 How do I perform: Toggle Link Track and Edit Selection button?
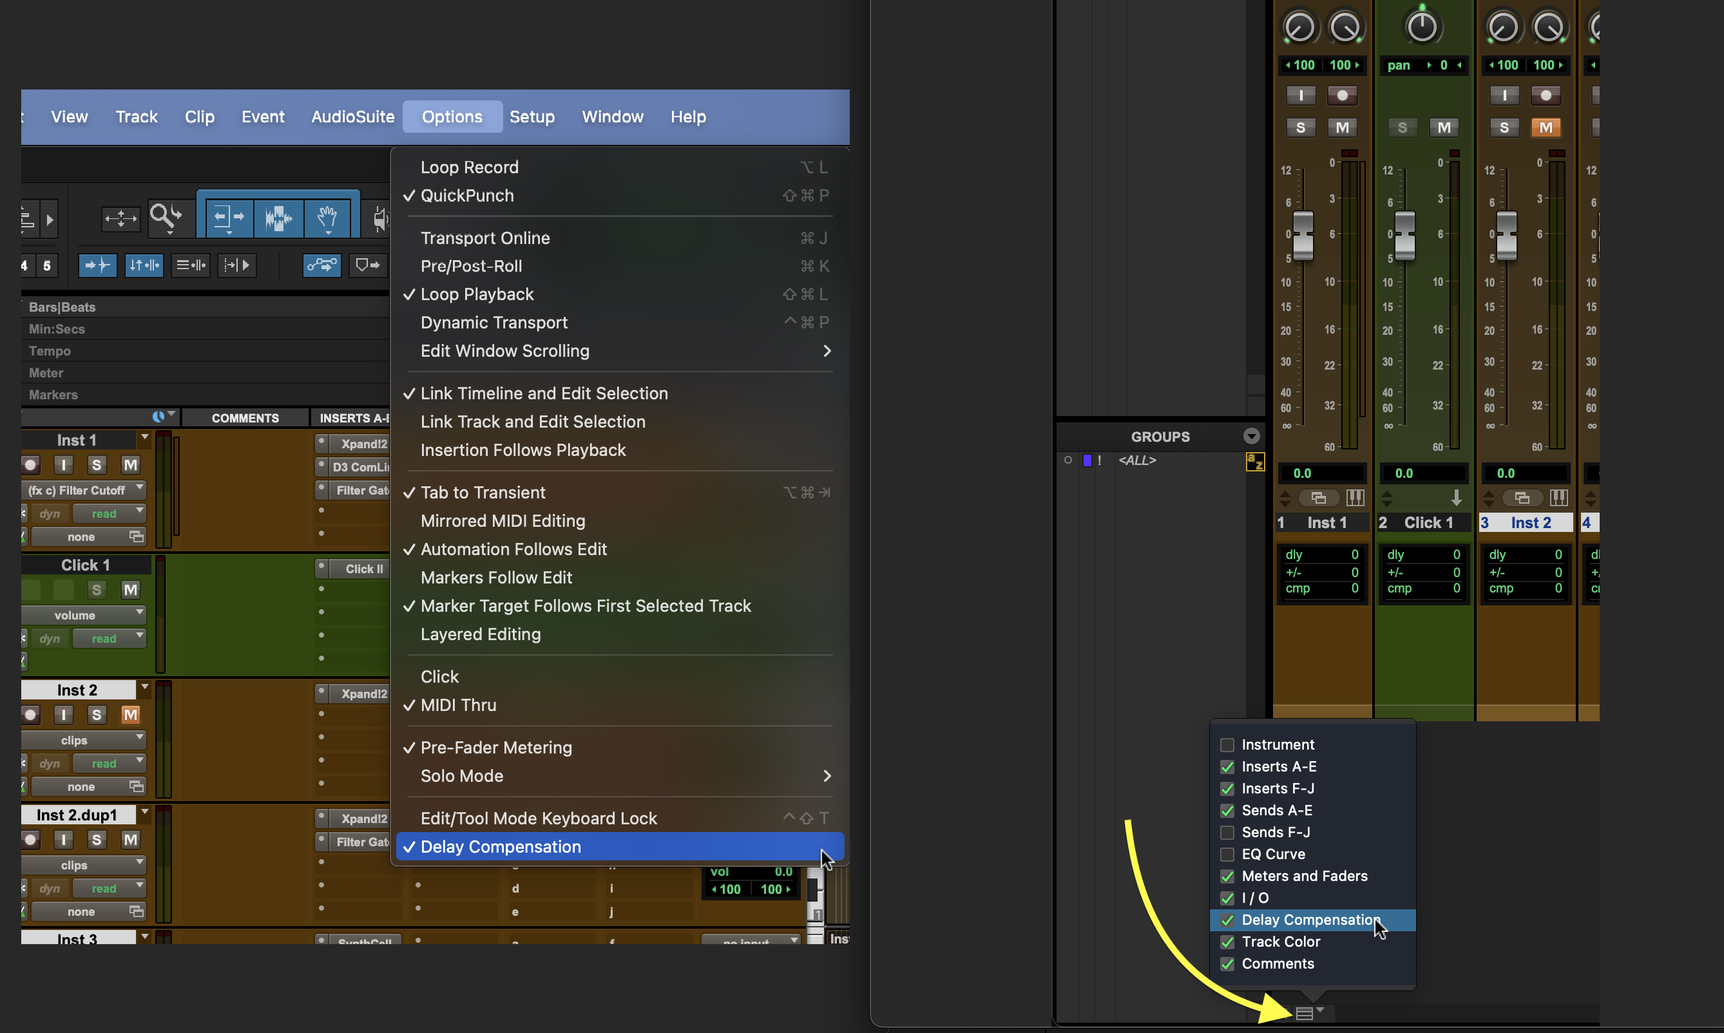click(190, 265)
